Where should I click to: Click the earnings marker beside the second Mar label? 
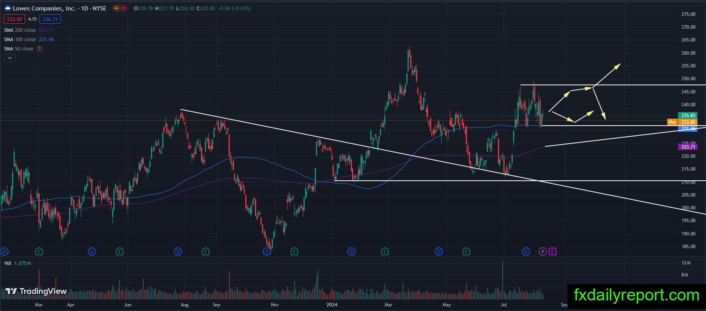pyautogui.click(x=385, y=252)
